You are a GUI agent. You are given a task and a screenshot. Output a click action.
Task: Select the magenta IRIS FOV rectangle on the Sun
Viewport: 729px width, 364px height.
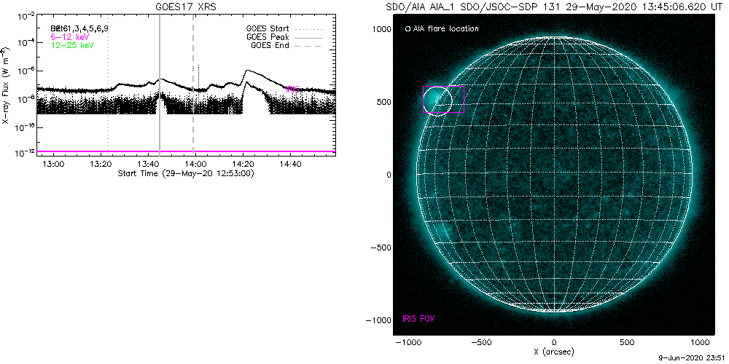tap(464, 99)
